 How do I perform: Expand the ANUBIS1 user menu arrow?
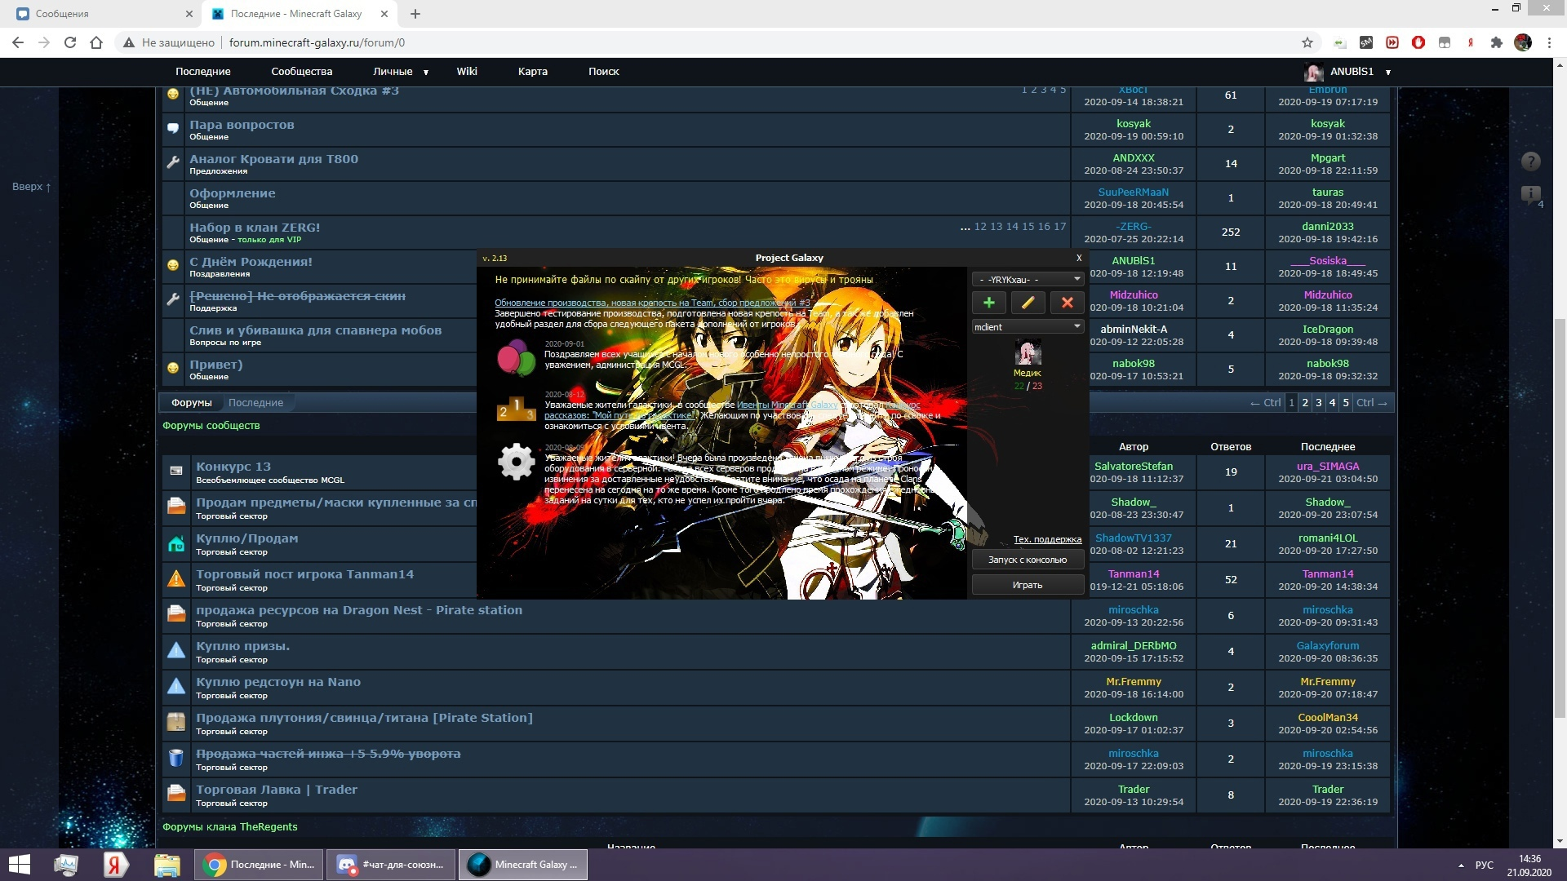[1388, 73]
